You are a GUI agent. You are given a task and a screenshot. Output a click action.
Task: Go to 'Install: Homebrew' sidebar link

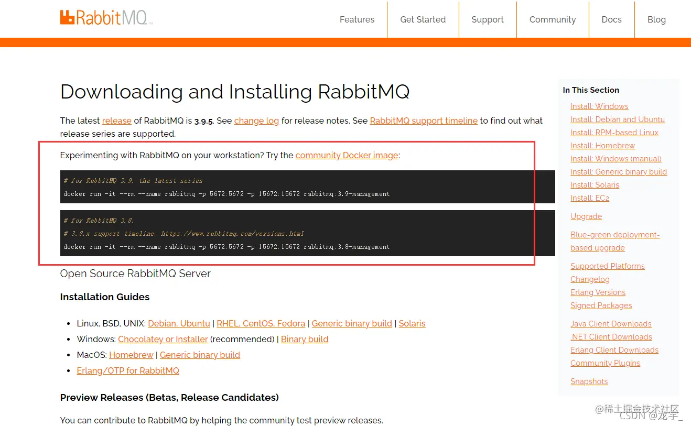pos(602,146)
